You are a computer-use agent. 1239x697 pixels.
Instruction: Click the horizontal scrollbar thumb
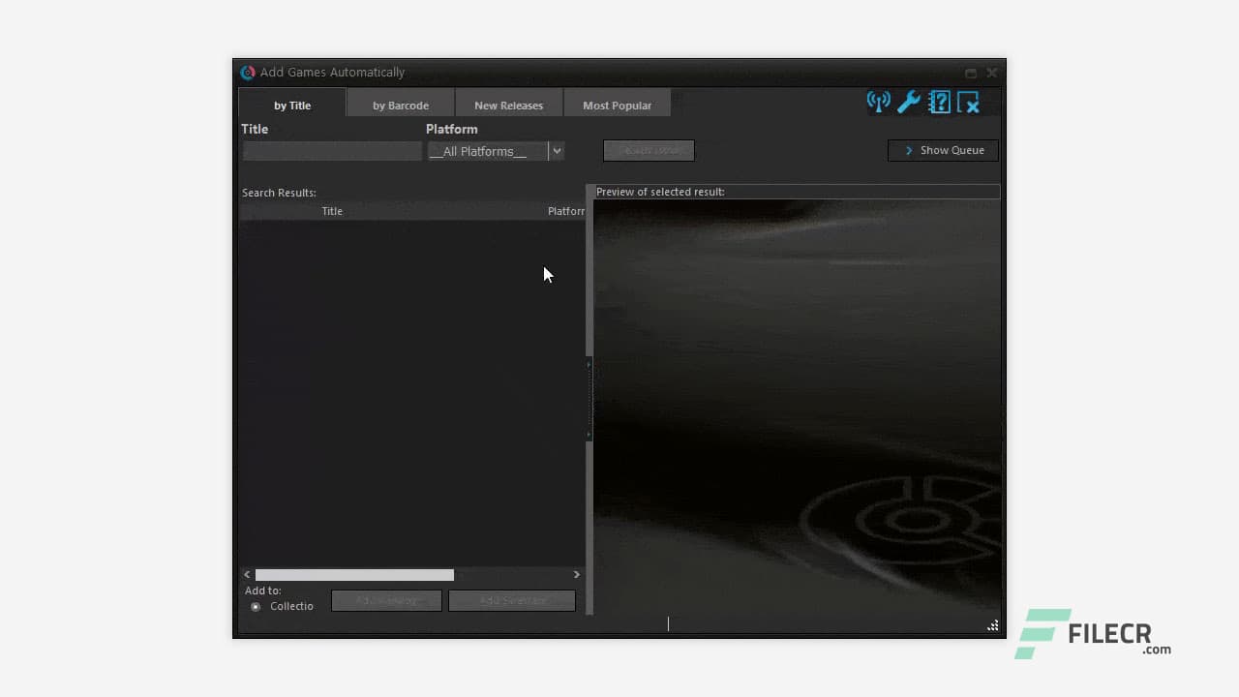354,574
